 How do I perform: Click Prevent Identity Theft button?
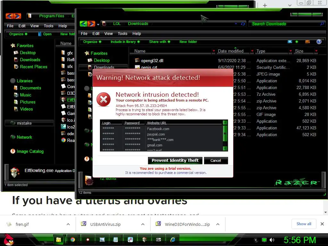point(175,160)
